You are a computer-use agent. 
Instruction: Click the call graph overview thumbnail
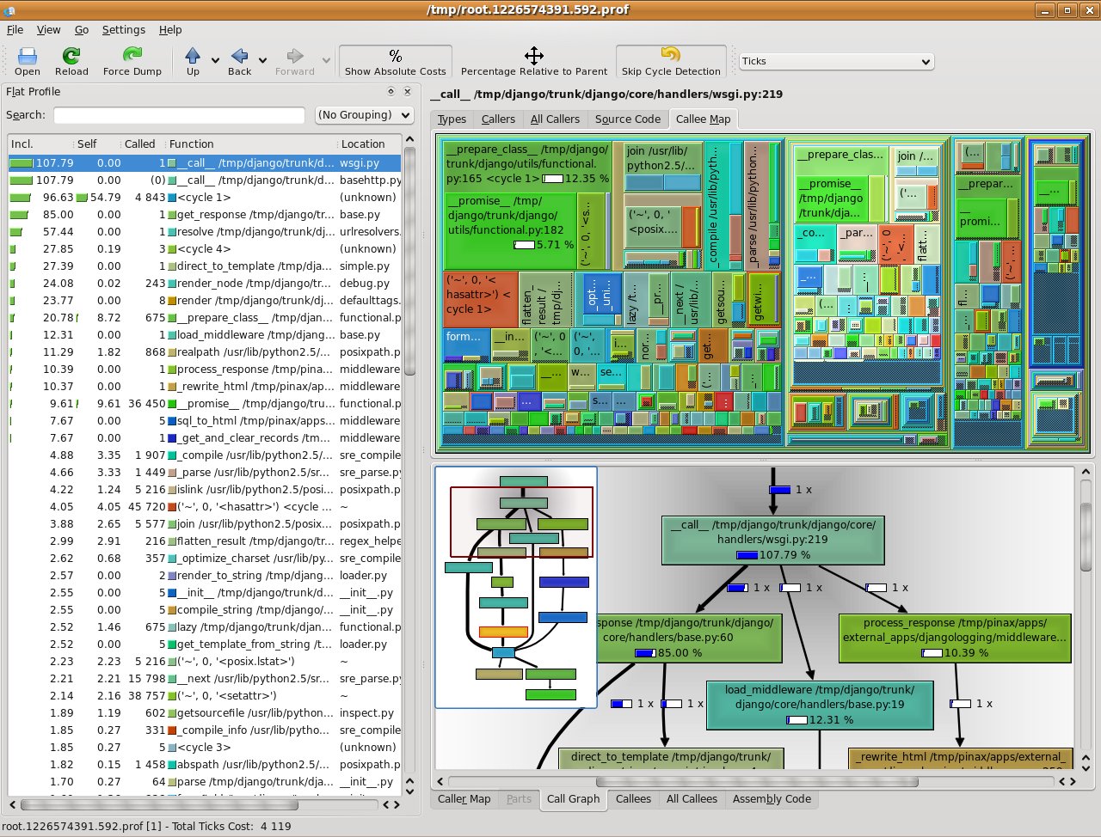(516, 588)
